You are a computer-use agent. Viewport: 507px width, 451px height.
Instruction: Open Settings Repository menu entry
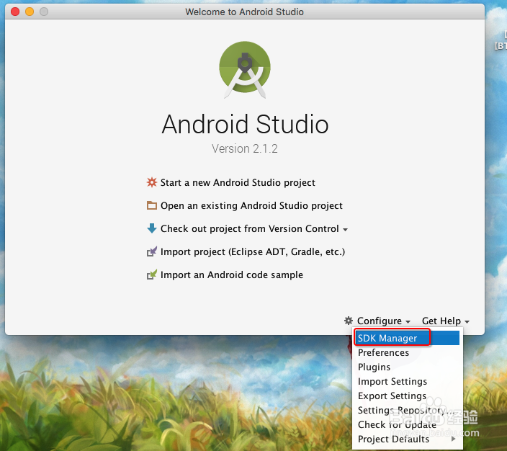tap(408, 410)
